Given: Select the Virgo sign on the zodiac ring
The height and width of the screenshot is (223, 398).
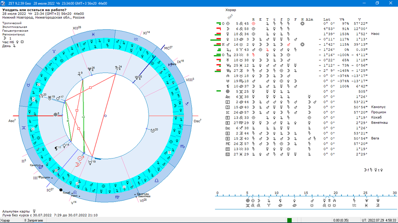Looking at the screenshot, I should tap(117, 197).
